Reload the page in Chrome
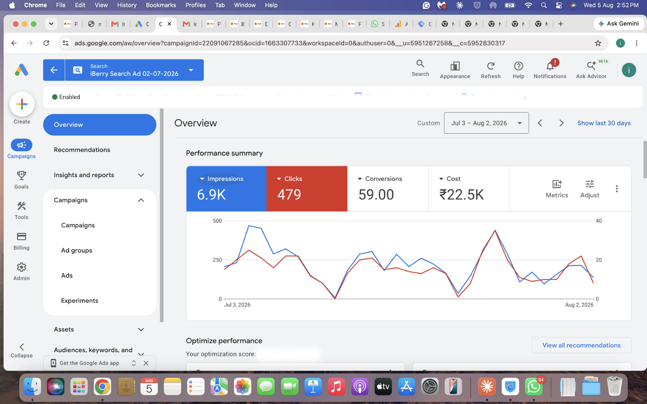 coord(46,43)
